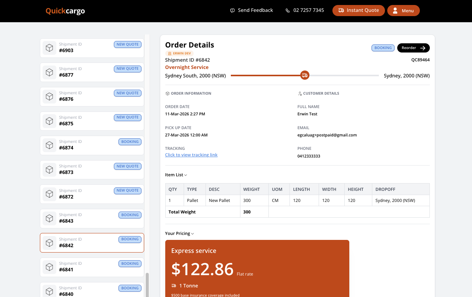Screen dimensions: 472x297
Task: Click the Quickcargo logo
Action: pos(65,11)
